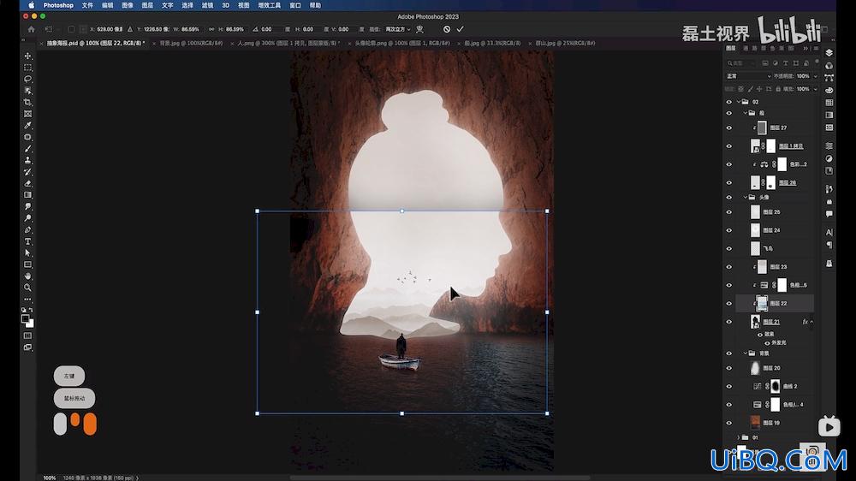Click the background color swatch
856x481 pixels.
30,324
